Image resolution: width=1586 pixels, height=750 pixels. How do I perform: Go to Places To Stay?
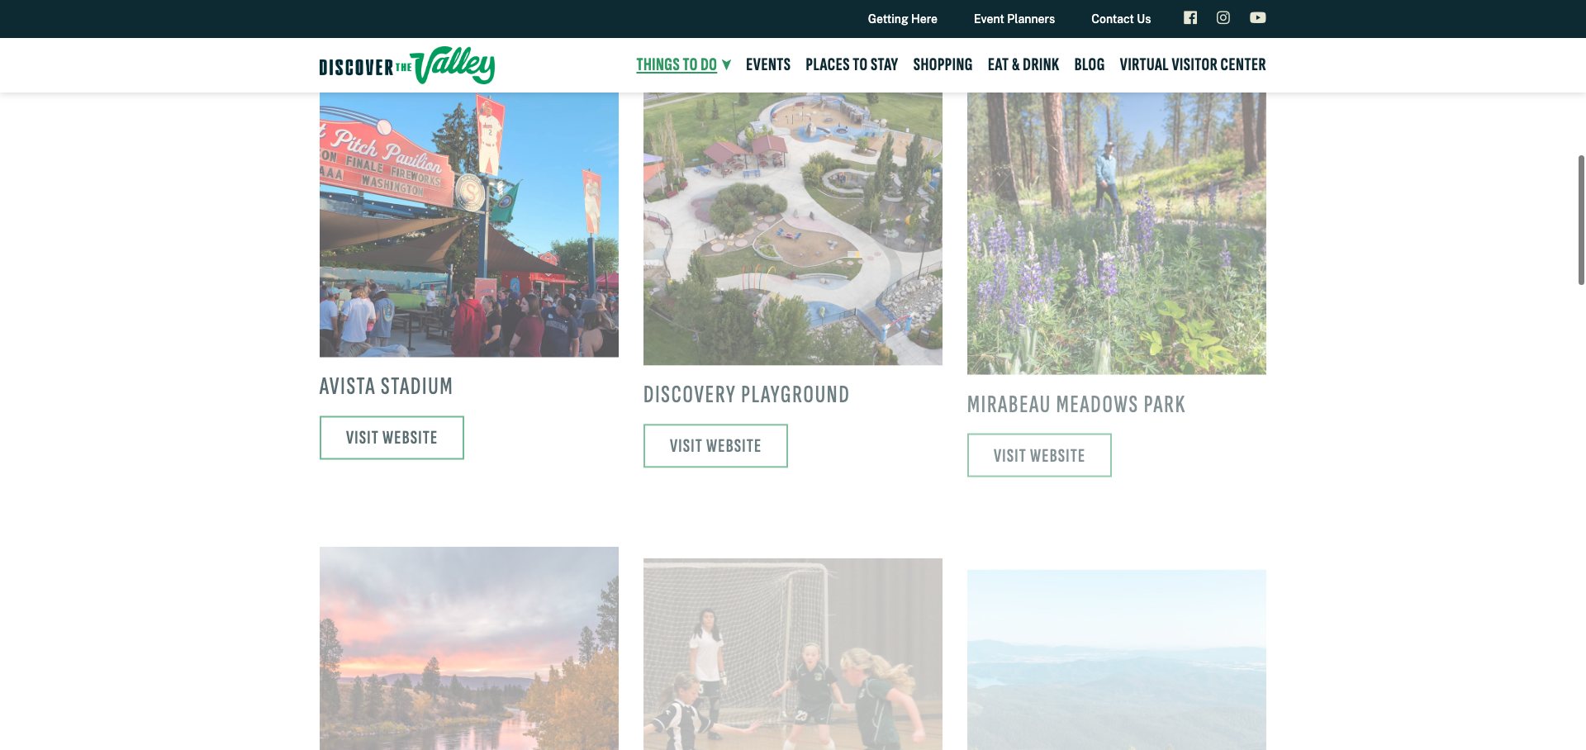tap(852, 64)
